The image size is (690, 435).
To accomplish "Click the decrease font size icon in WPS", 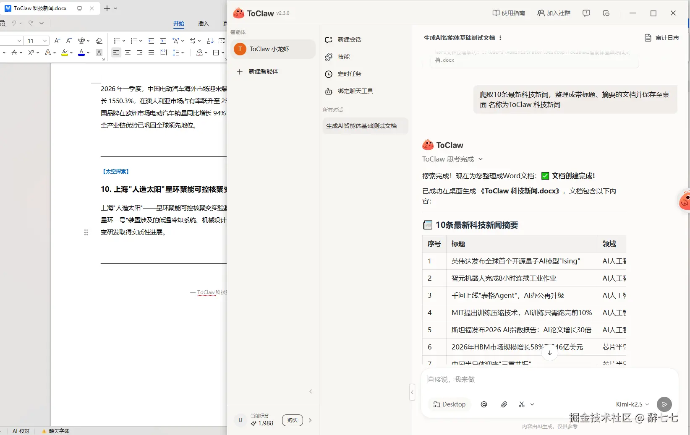I will tap(69, 41).
